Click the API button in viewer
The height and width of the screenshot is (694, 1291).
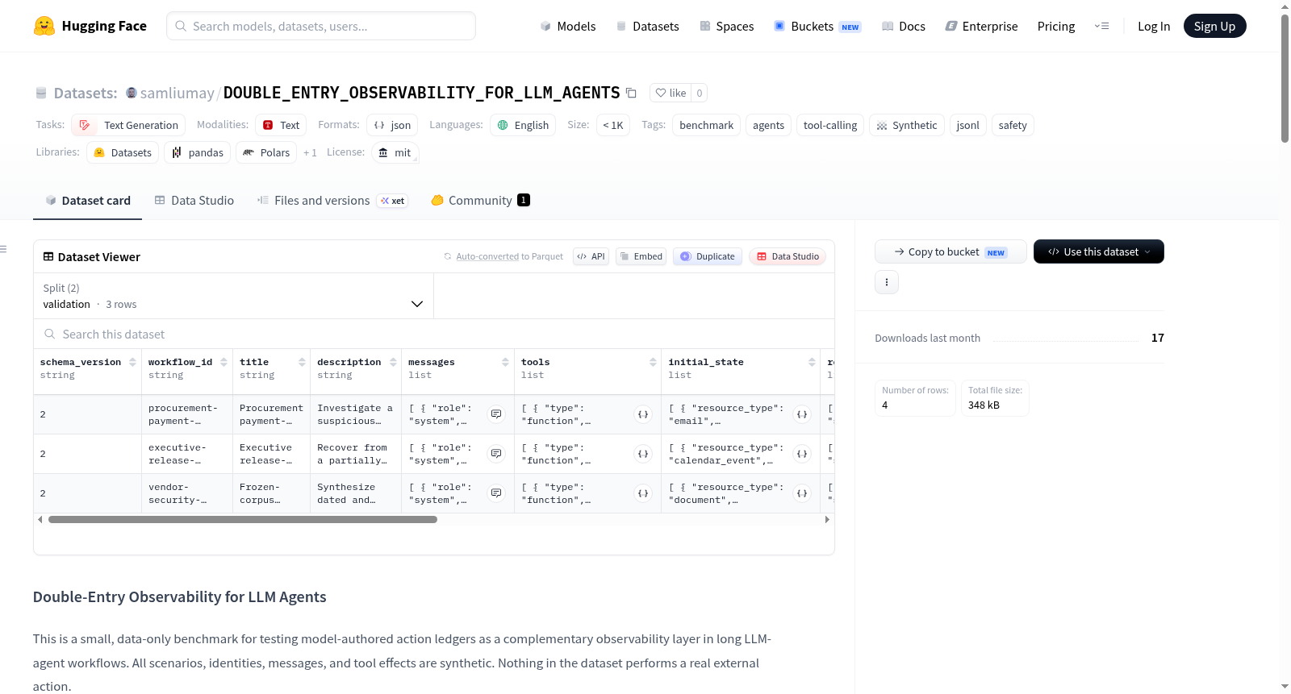(591, 256)
